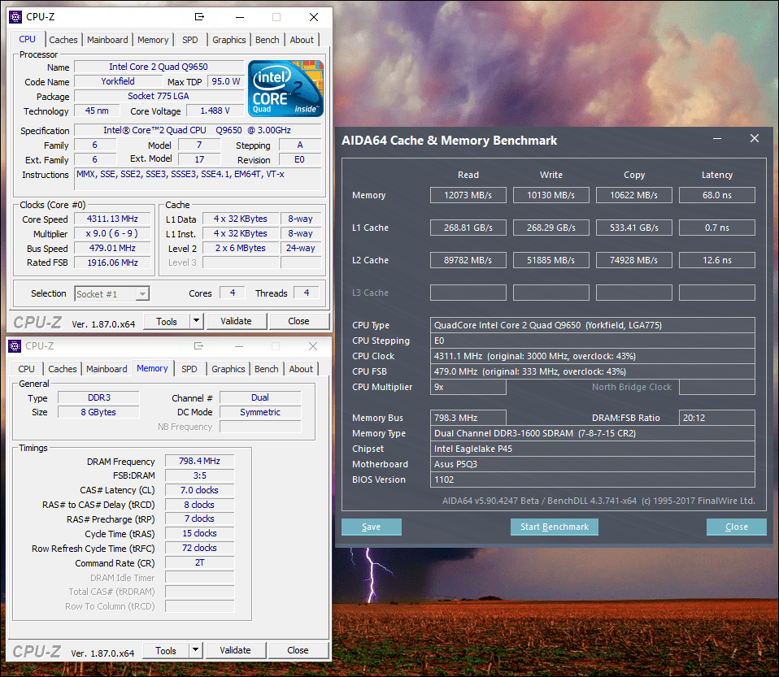Click the Chipset Intel Eaglelake P45 field
The width and height of the screenshot is (779, 677).
coord(592,449)
